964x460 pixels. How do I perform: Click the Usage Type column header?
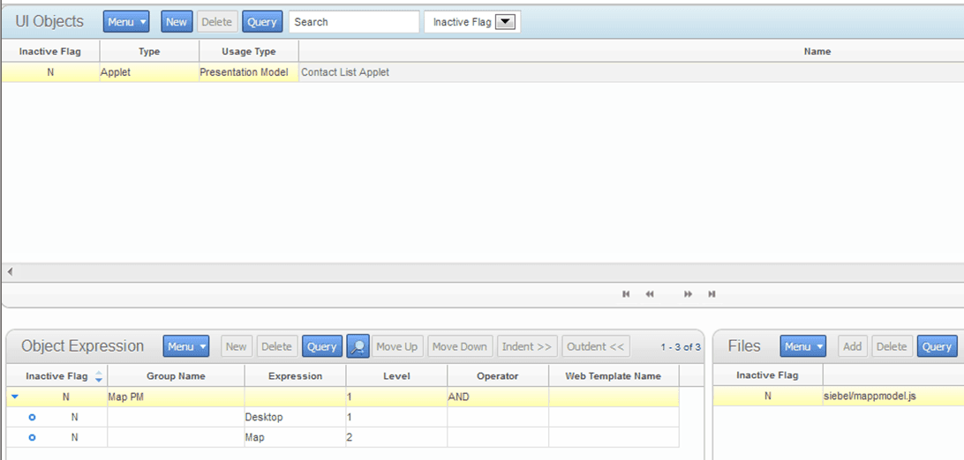(x=249, y=51)
